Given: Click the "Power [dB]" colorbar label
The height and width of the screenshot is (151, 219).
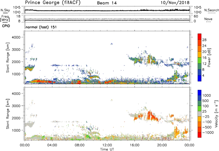Looking at the screenshot, I should 209,58.
